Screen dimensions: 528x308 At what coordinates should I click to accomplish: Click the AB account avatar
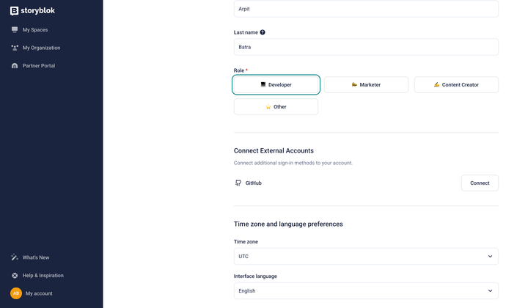(x=16, y=293)
